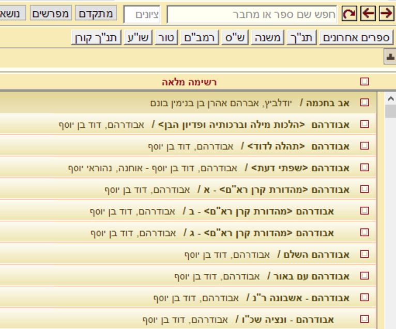The image size is (396, 329).
Task: Focus the book or author search field
Action: click(252, 14)
